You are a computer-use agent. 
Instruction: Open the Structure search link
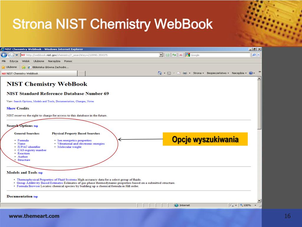24,160
